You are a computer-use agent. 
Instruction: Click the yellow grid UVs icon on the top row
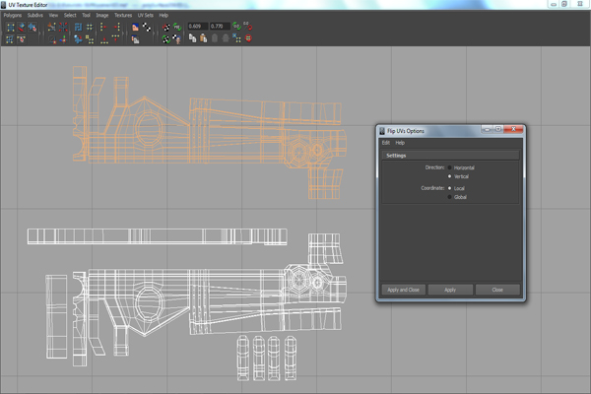tap(90, 27)
